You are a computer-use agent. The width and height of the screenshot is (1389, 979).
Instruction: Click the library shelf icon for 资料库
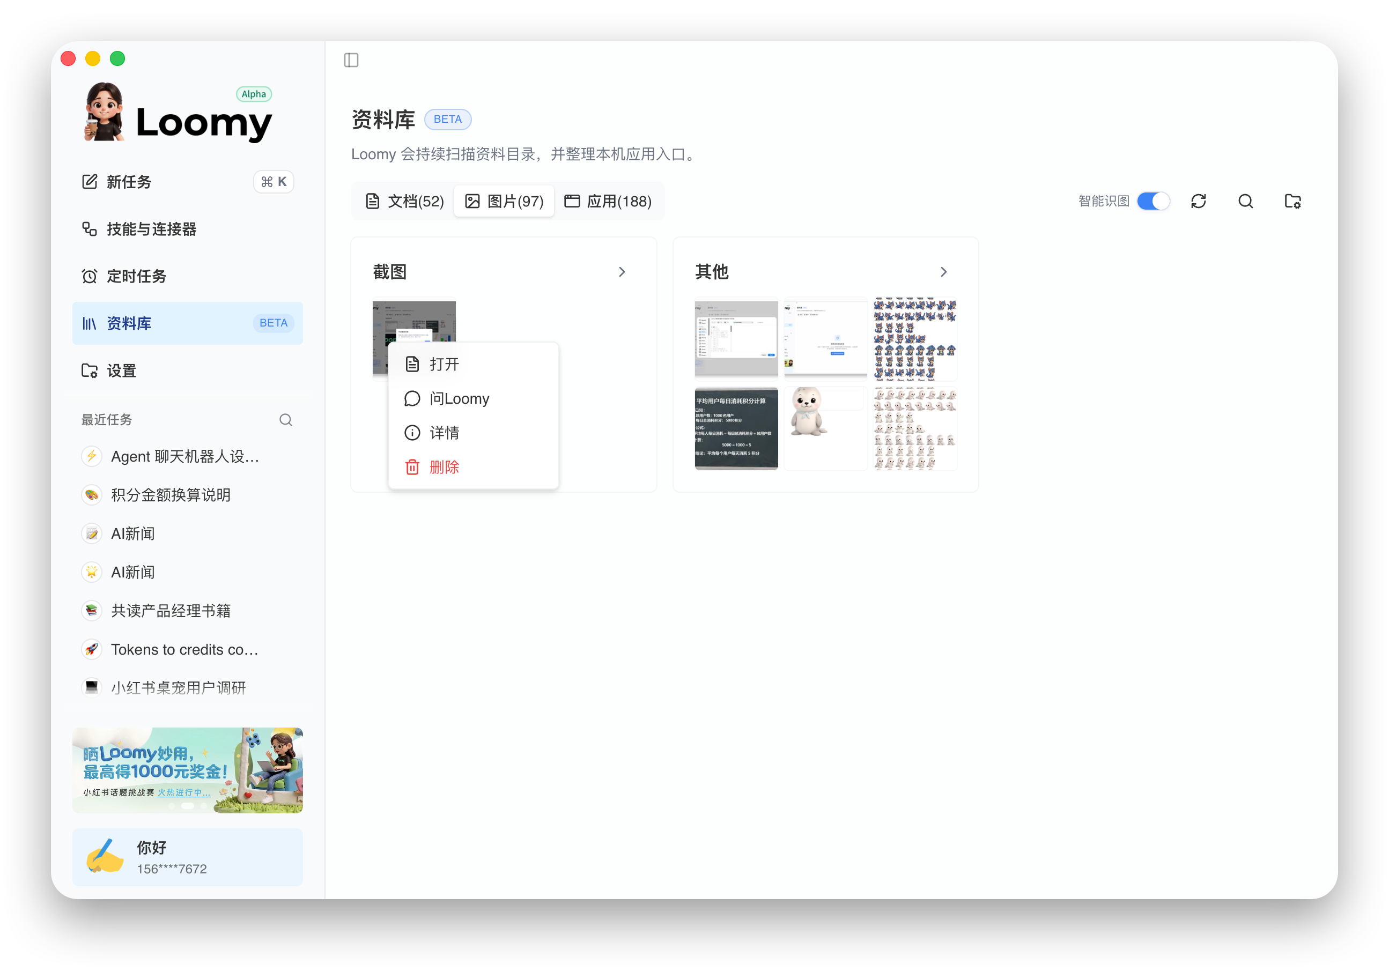tap(90, 323)
